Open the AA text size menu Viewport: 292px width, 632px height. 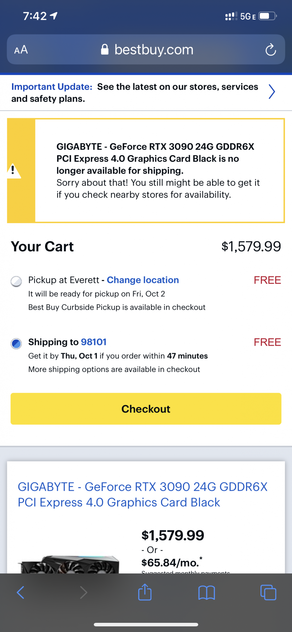21,50
